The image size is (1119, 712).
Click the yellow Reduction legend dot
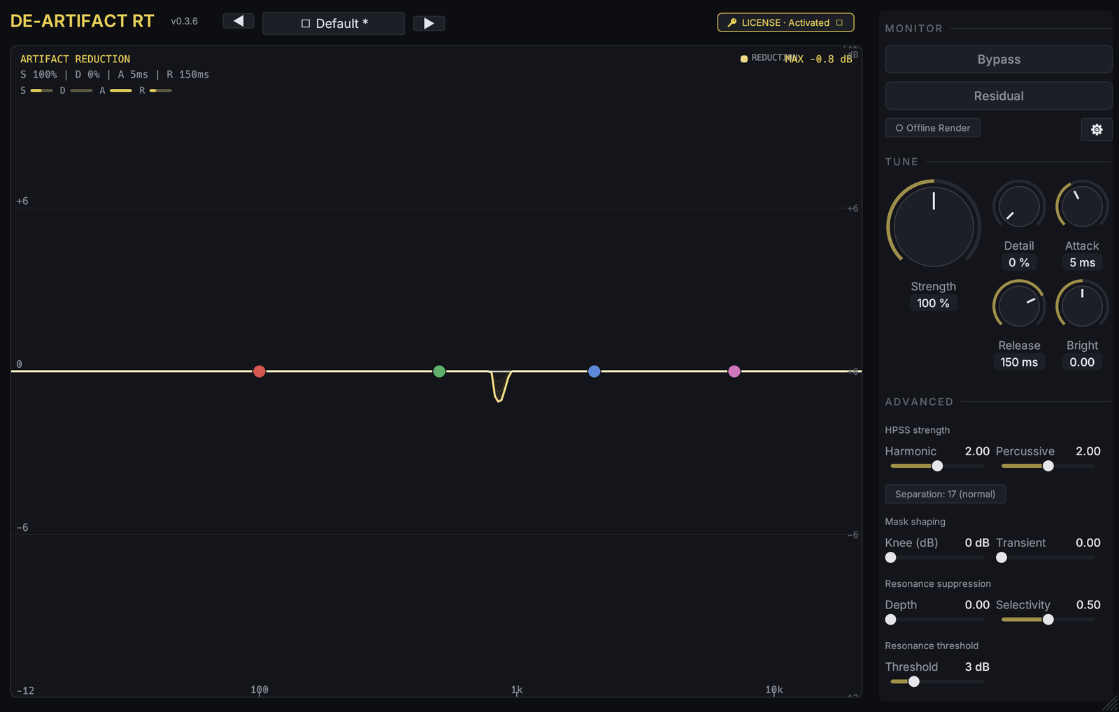[x=744, y=59]
